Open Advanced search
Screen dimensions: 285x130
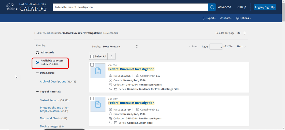point(224,7)
